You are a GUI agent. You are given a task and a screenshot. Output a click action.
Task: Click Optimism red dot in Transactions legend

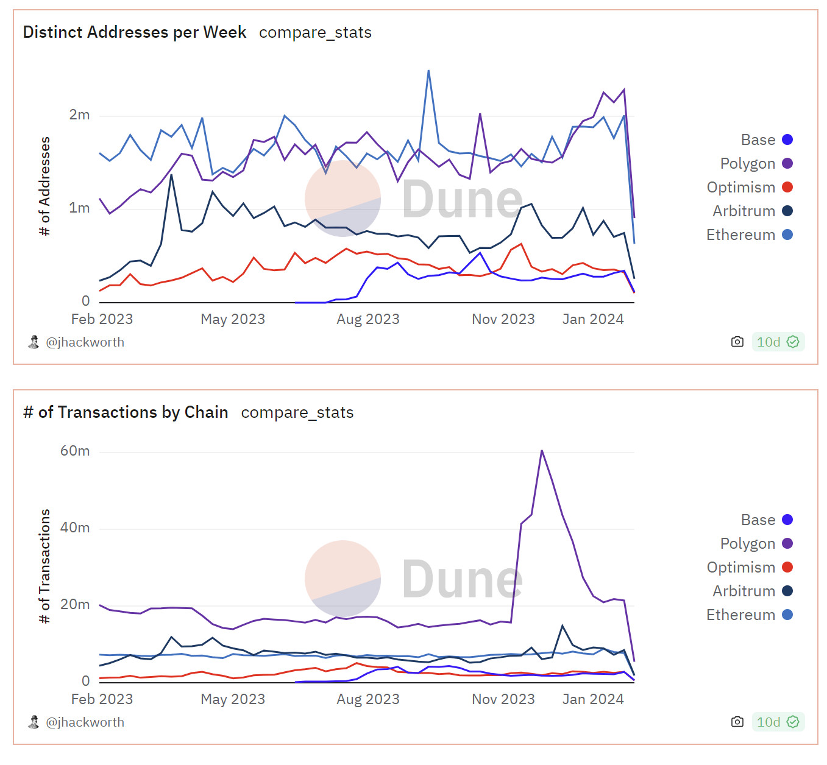[x=787, y=568]
